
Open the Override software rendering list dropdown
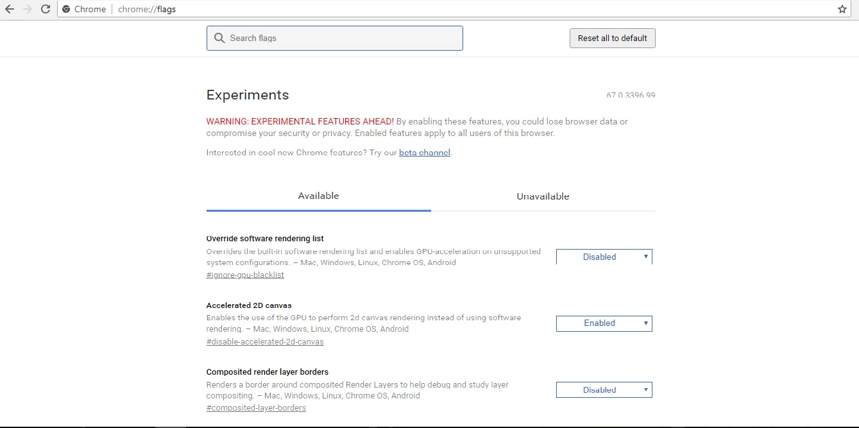click(604, 257)
